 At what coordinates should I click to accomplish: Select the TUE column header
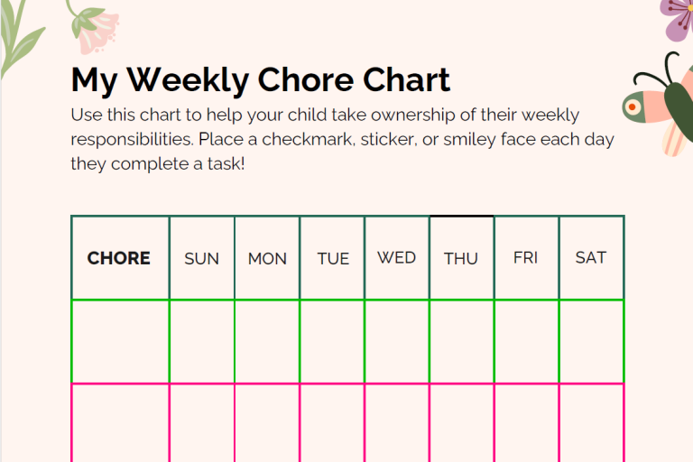[x=332, y=258]
